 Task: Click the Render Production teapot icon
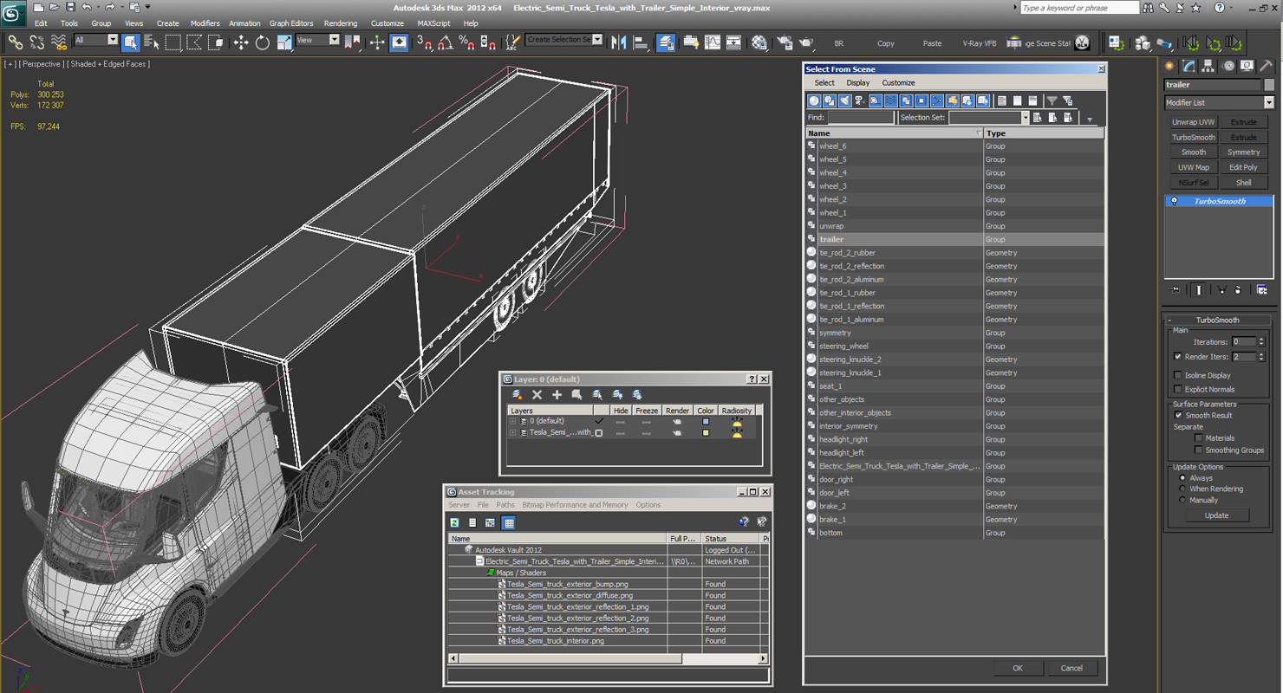point(806,42)
